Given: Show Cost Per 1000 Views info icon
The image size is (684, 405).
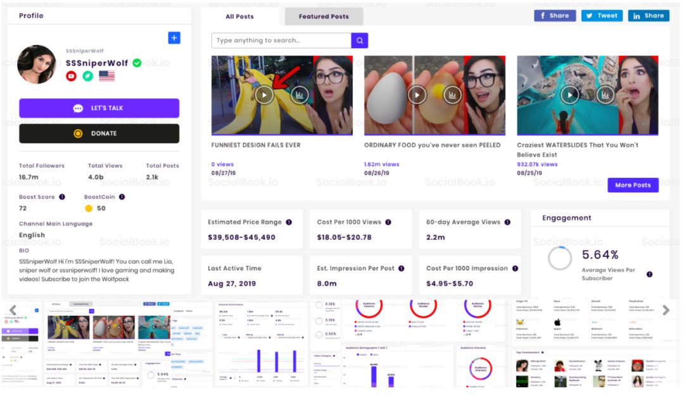Looking at the screenshot, I should [x=388, y=222].
